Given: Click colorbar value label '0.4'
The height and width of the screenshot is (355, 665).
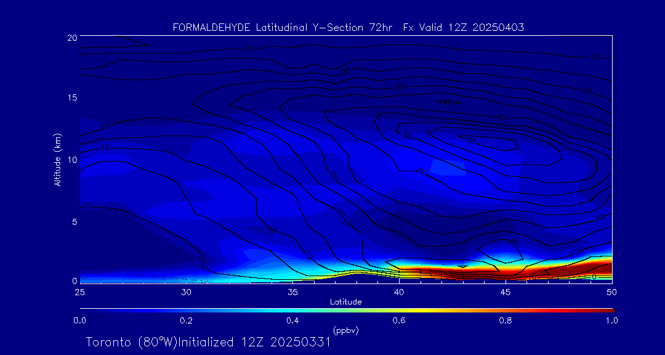Looking at the screenshot, I should point(292,320).
